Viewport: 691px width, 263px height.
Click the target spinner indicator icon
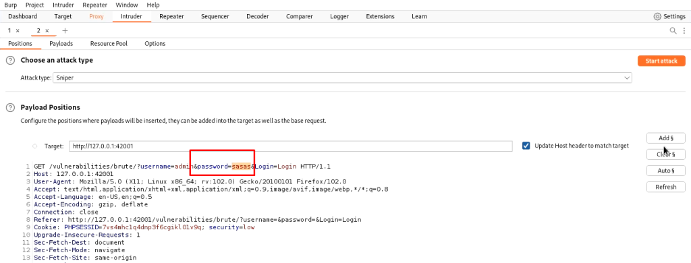[x=35, y=146]
